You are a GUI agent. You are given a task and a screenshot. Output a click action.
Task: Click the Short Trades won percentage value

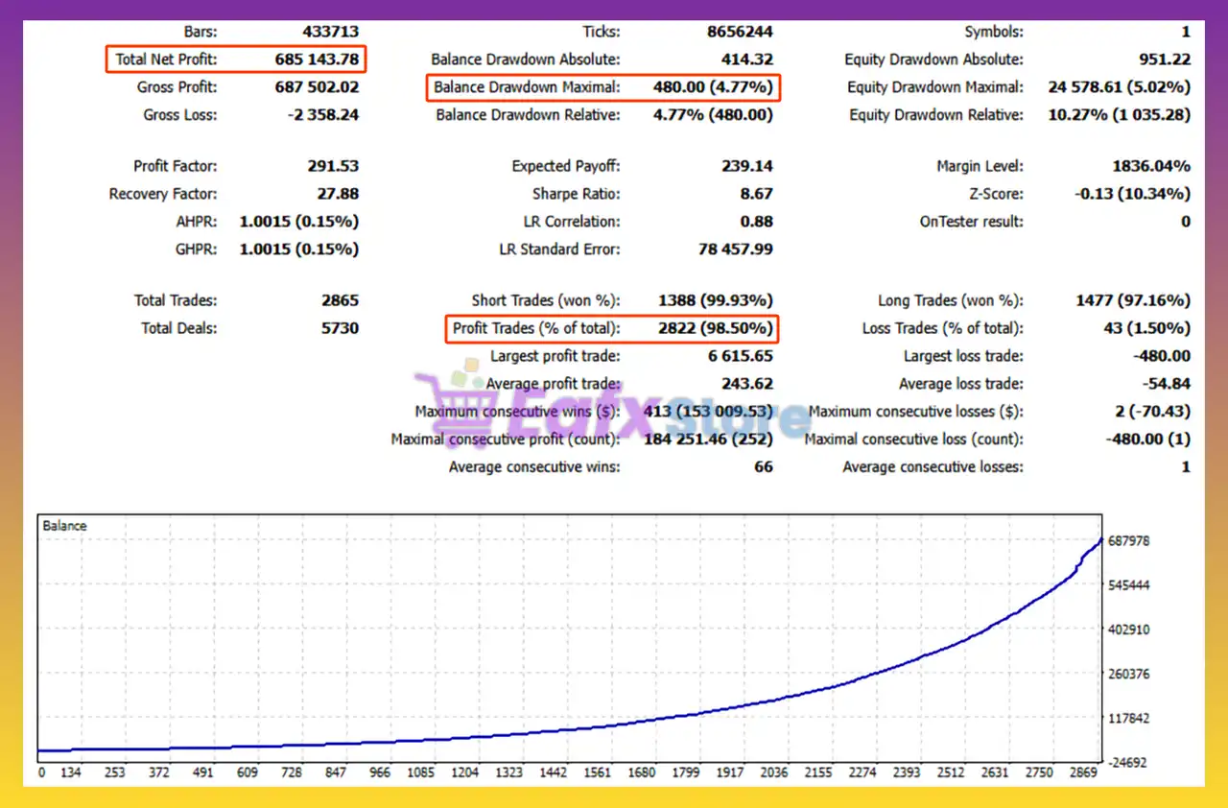715,300
